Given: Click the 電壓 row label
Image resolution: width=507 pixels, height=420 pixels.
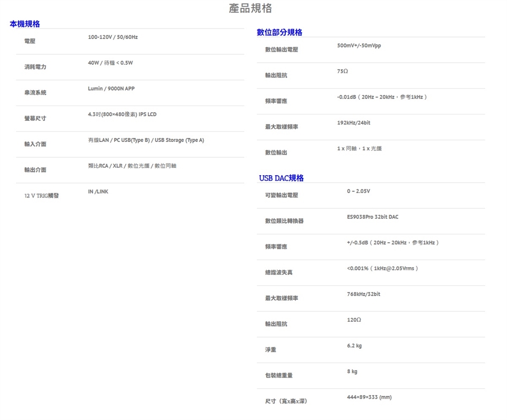Looking at the screenshot, I should [30, 41].
